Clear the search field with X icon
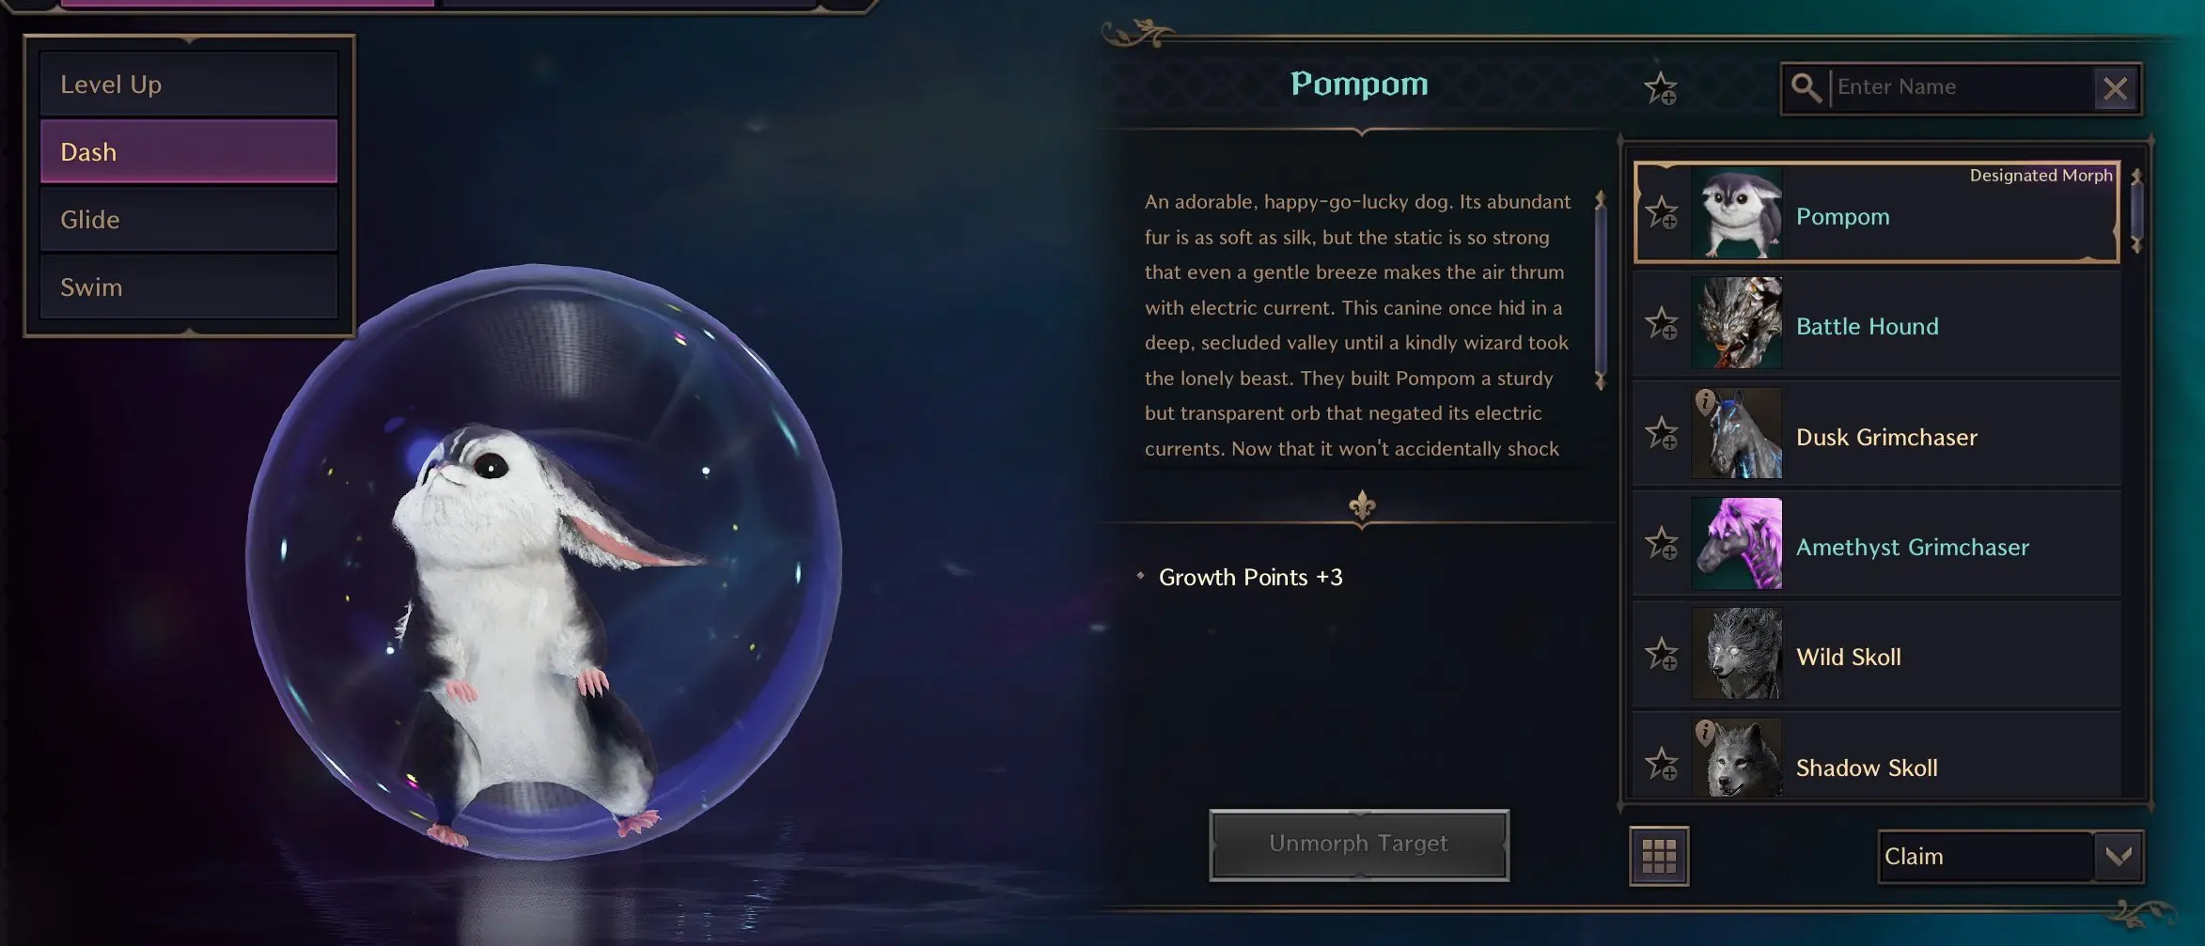The width and height of the screenshot is (2205, 946). pyautogui.click(x=2115, y=88)
